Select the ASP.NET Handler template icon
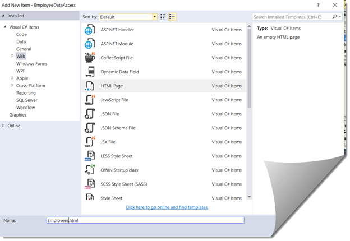 90,30
